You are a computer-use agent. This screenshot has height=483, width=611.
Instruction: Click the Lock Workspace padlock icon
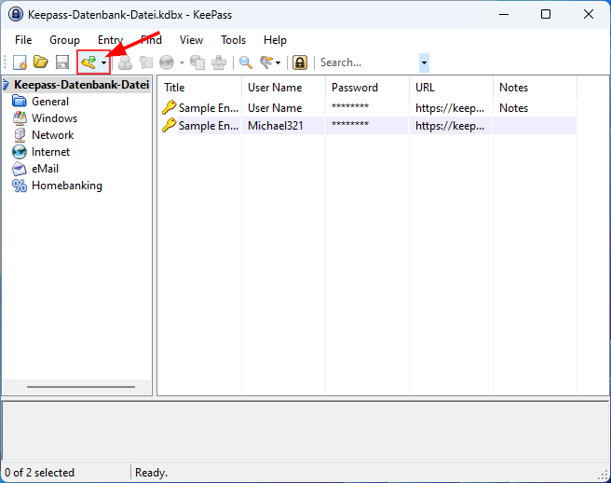click(300, 62)
